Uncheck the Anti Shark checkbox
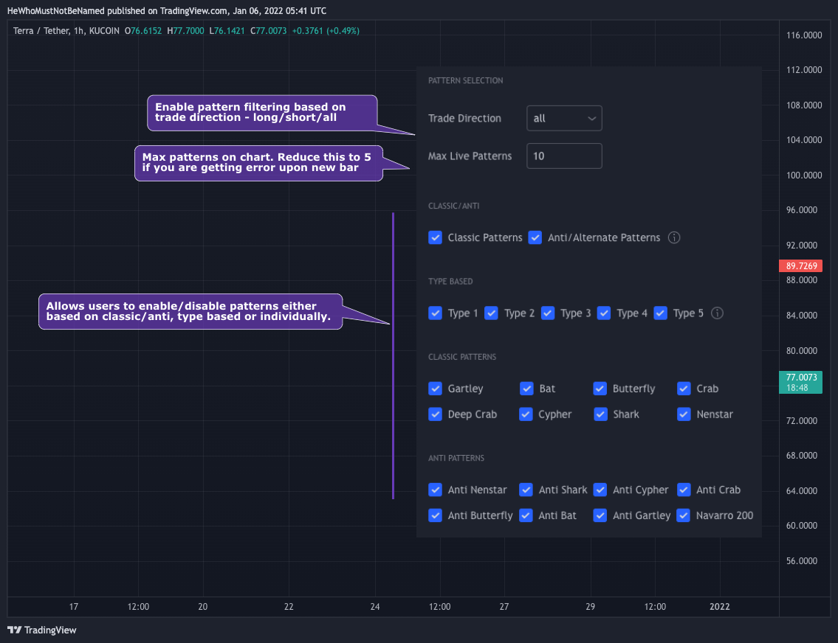This screenshot has width=838, height=643. point(526,490)
